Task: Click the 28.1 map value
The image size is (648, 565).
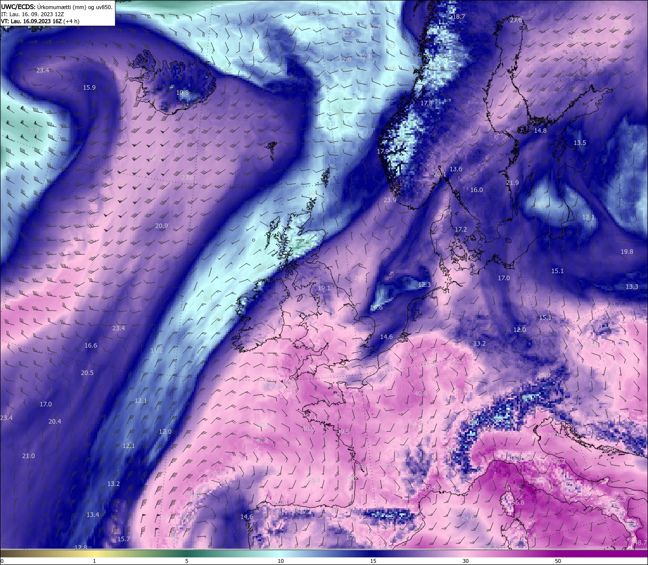Action: [440, 174]
